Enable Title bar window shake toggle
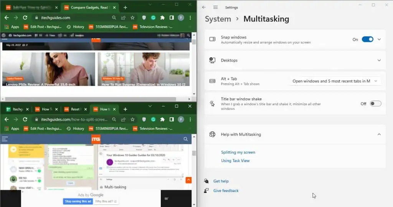 (x=375, y=104)
